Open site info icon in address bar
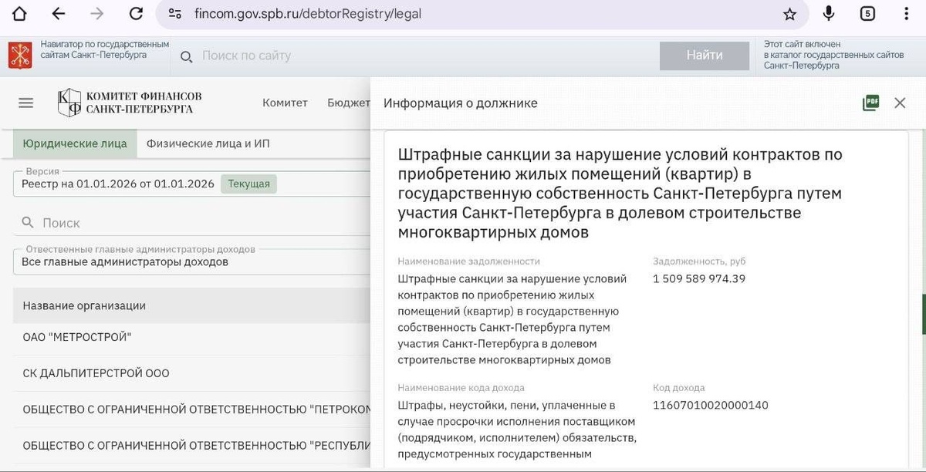 (175, 14)
